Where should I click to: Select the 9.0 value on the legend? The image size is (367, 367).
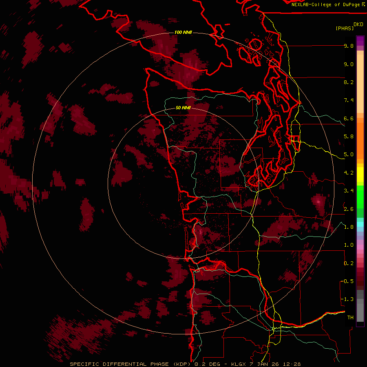[x=349, y=64]
